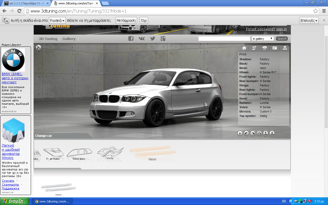Select the Tinted glass part
Image resolution: width=328 pixels, height=205 pixels.
click(x=79, y=154)
